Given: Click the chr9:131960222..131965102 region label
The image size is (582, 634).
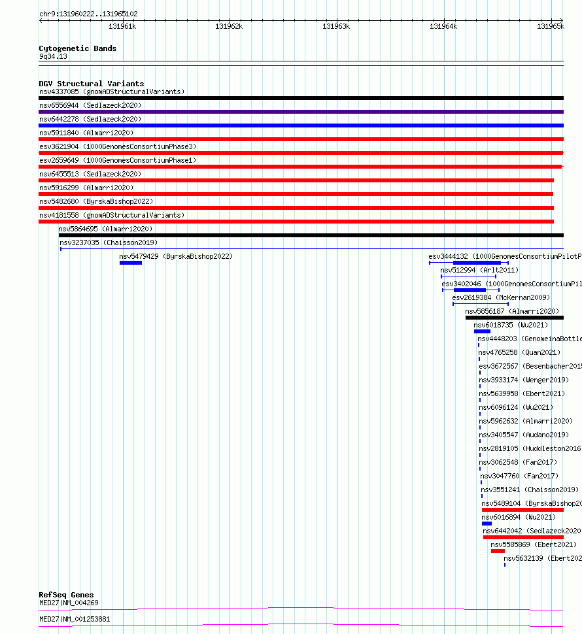Looking at the screenshot, I should (x=88, y=14).
